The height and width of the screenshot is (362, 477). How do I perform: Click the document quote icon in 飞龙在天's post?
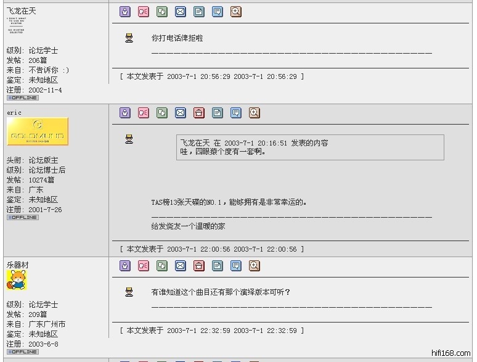[198, 12]
